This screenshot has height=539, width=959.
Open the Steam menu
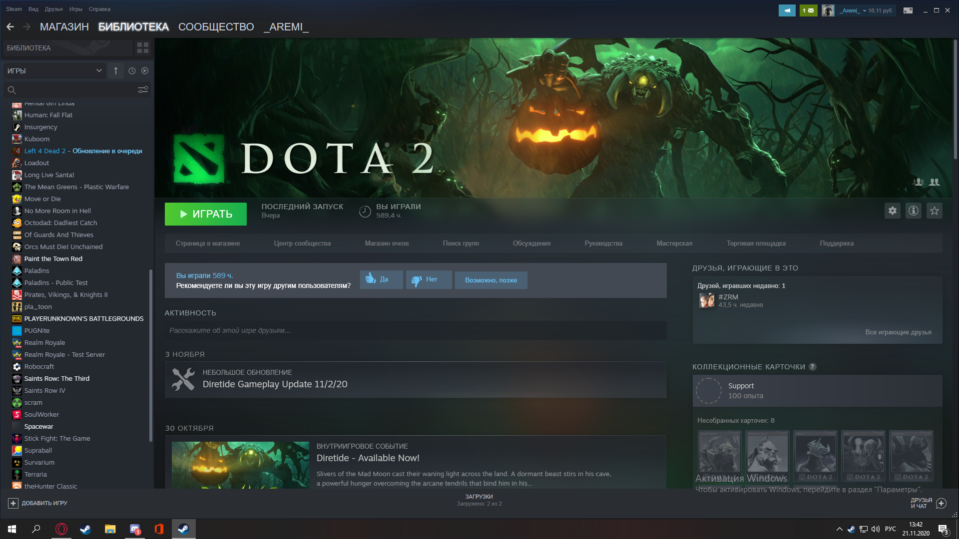(14, 9)
